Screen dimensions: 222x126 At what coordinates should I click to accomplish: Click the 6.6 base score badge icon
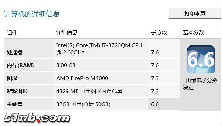tap(201, 59)
